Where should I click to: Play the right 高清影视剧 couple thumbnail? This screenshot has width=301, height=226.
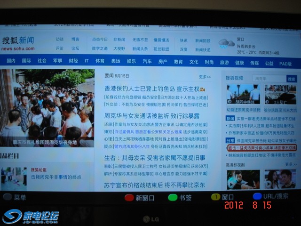280,179
